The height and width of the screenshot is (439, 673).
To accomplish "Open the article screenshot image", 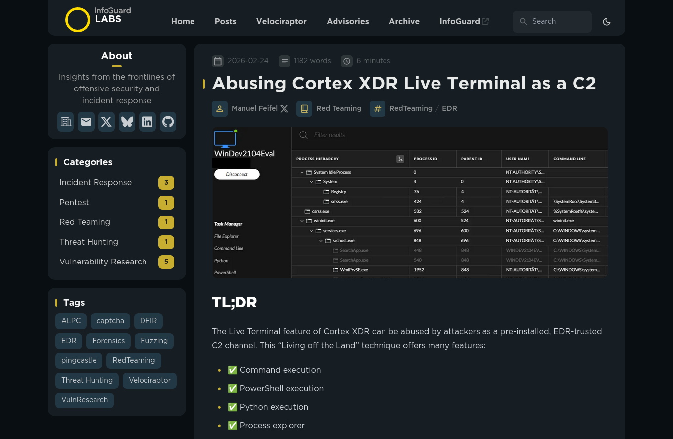I will click(410, 202).
